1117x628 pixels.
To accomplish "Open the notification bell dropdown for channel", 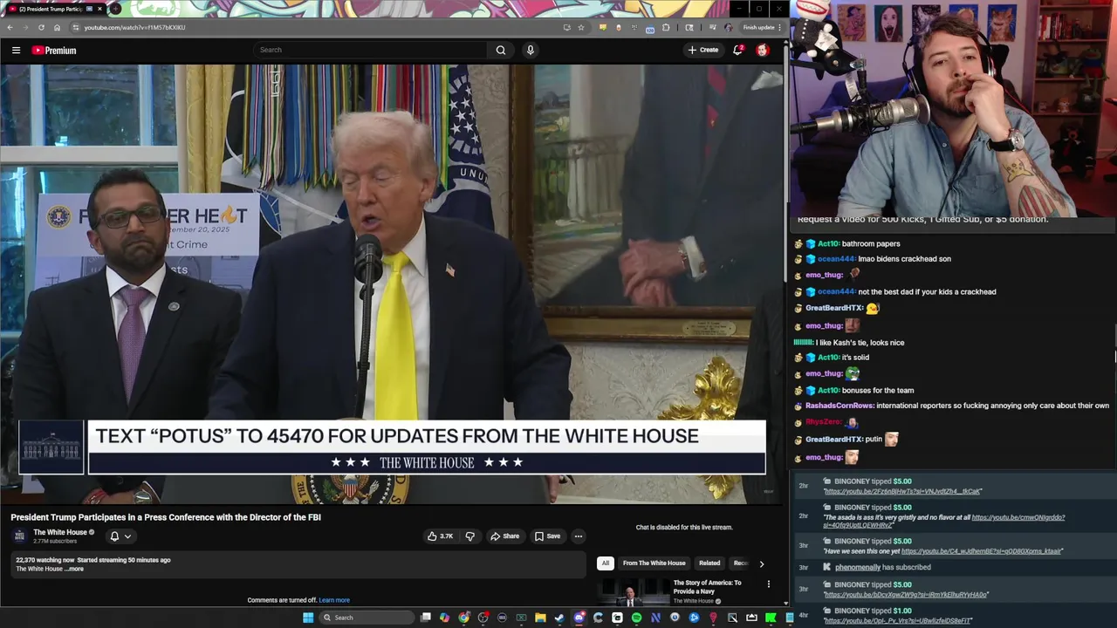I will coord(120,536).
